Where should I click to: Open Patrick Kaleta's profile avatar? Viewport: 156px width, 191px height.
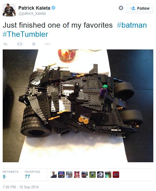tap(9, 10)
